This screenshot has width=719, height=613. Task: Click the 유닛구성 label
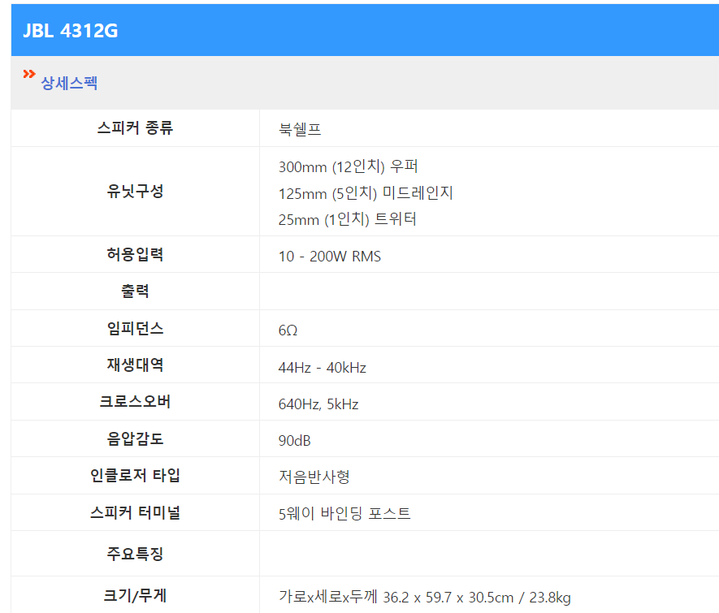(x=136, y=191)
